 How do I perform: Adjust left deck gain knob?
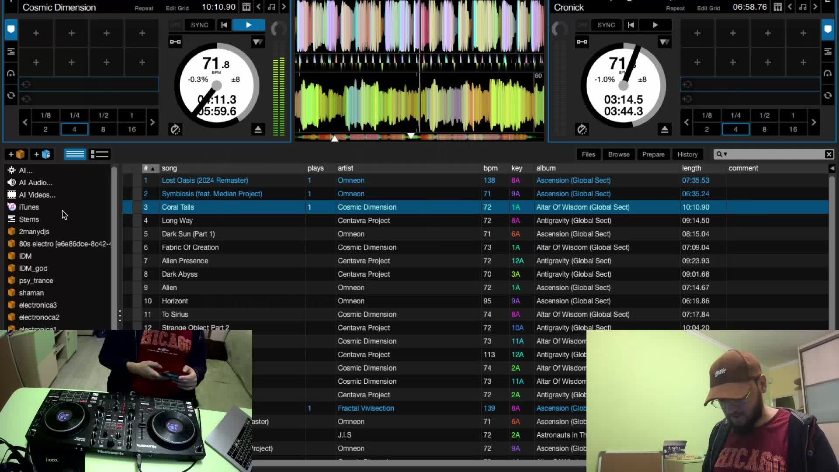point(278,30)
